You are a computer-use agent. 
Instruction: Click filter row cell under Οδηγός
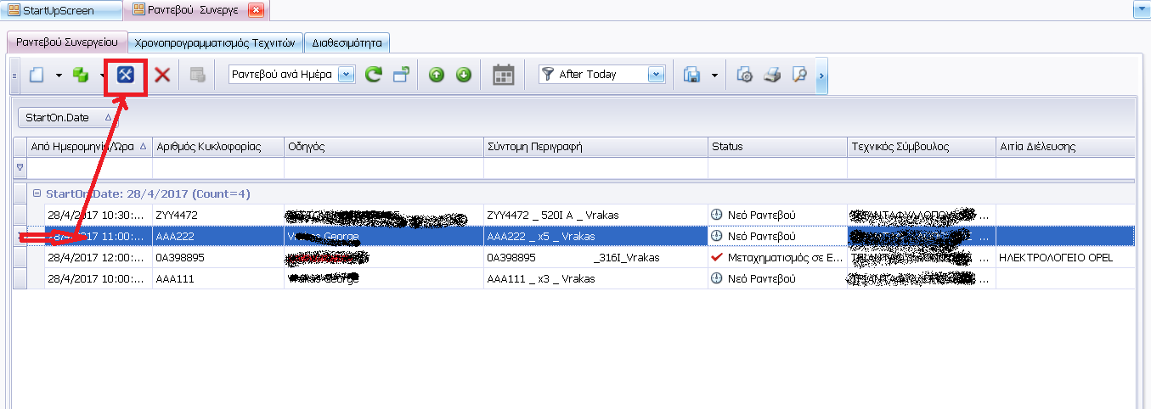pyautogui.click(x=383, y=168)
